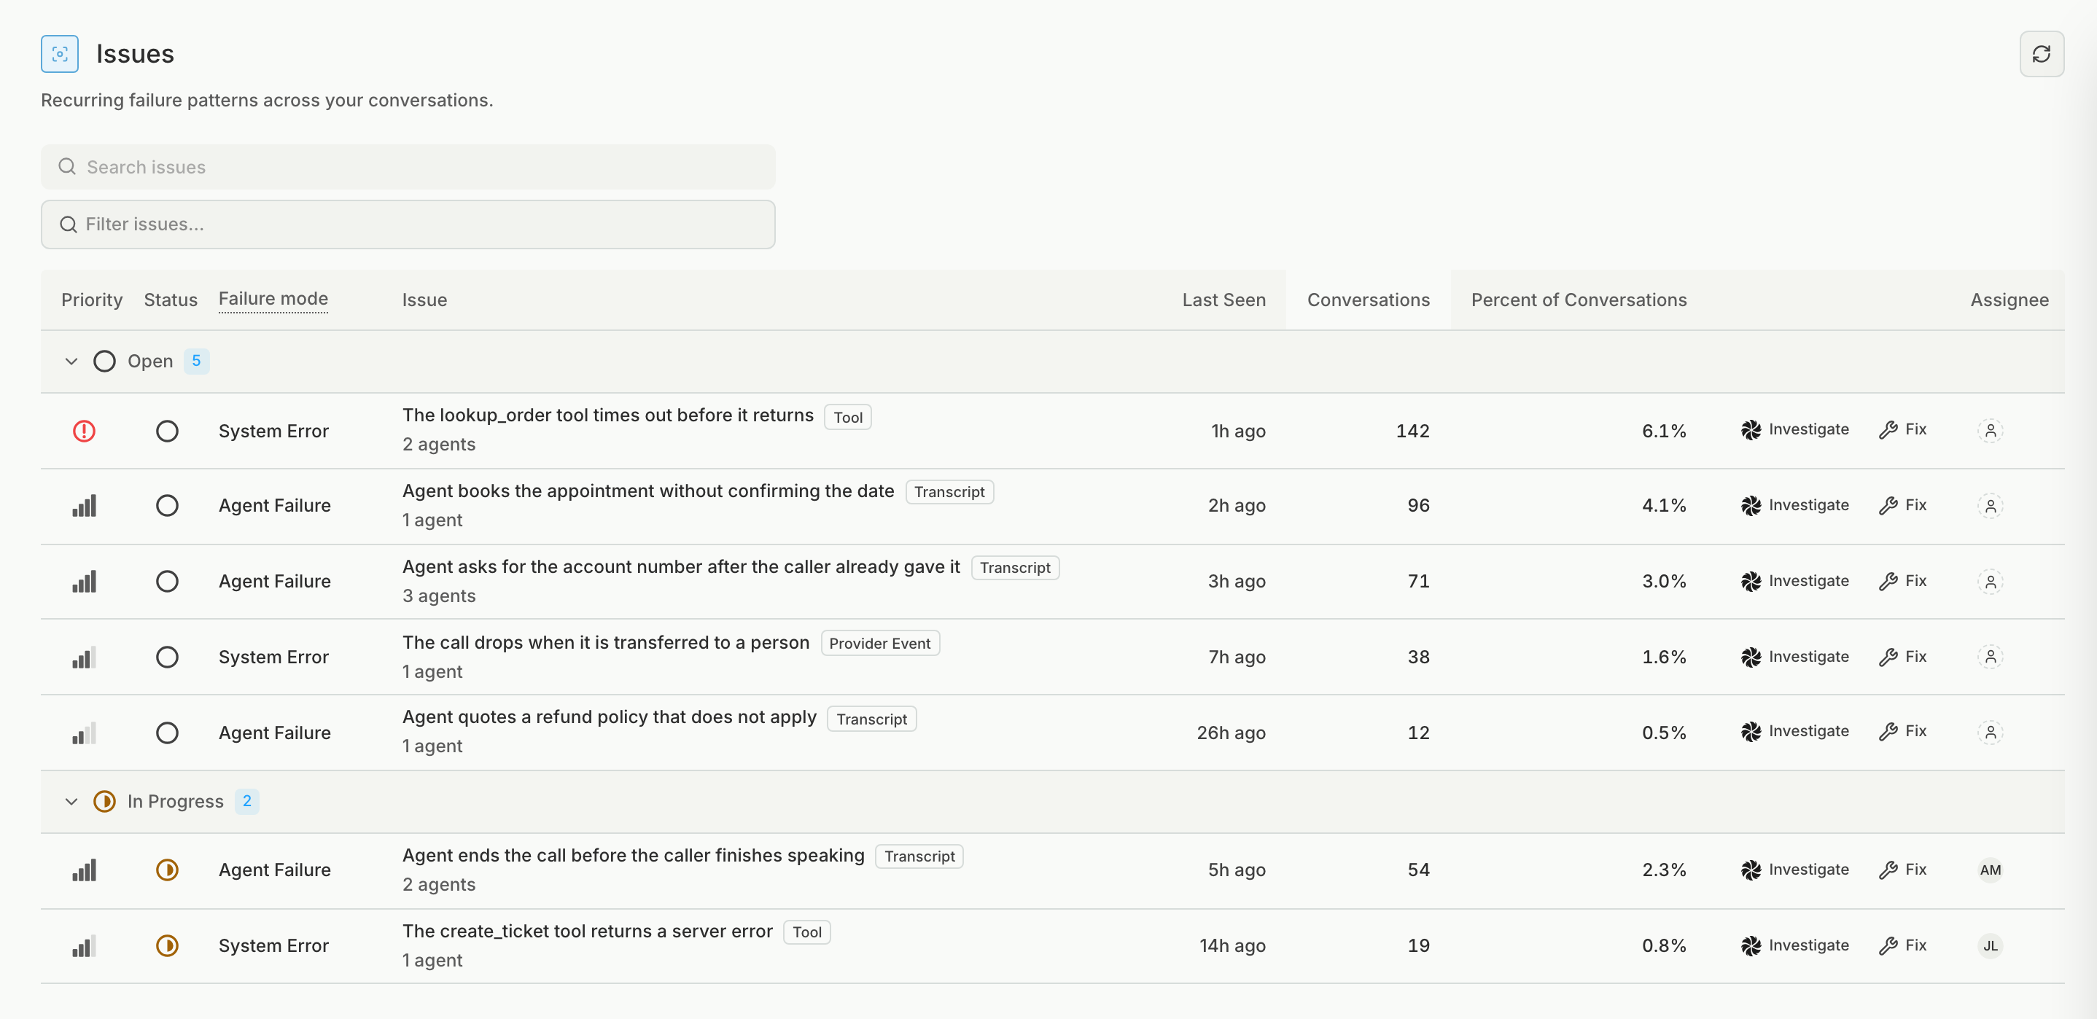Open assignee picker for refund policy issue
The image size is (2097, 1019).
1990,733
